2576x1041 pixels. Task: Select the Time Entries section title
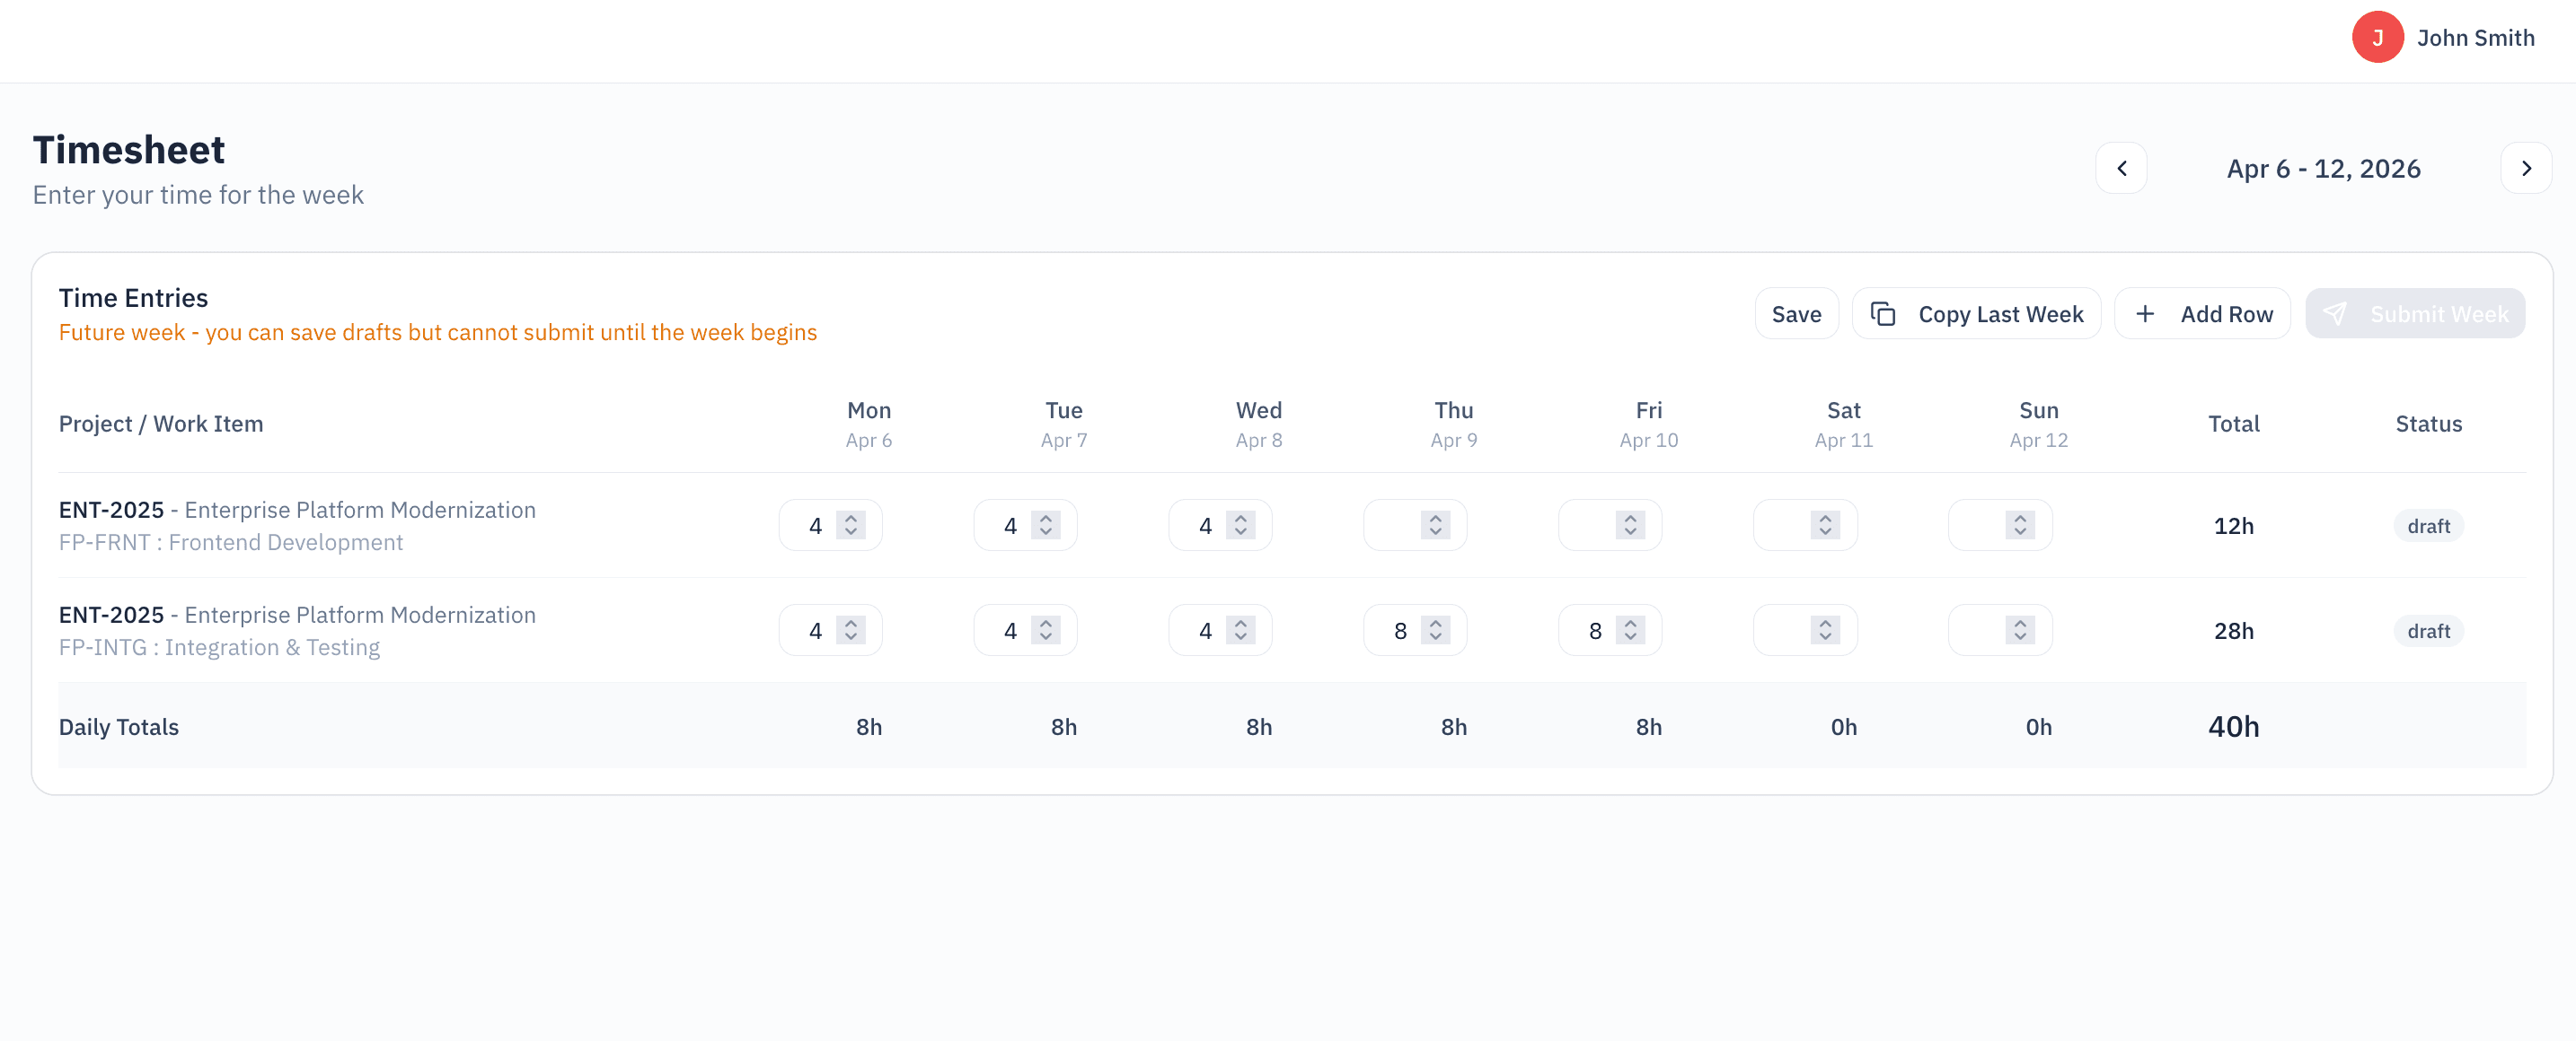point(133,297)
